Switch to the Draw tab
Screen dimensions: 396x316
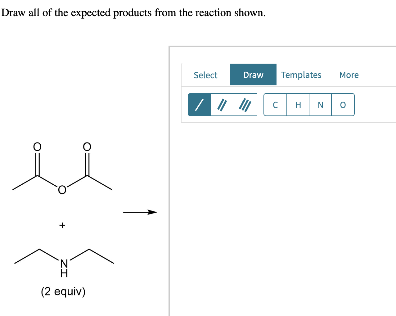(253, 75)
